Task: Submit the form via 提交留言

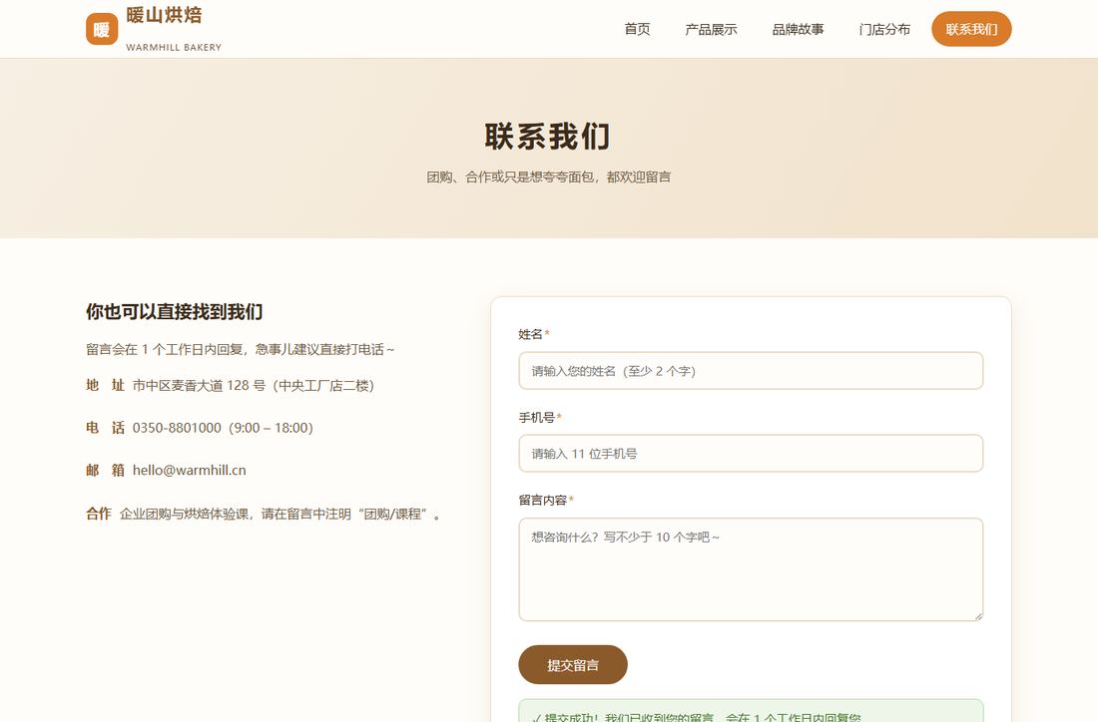Action: coord(573,664)
